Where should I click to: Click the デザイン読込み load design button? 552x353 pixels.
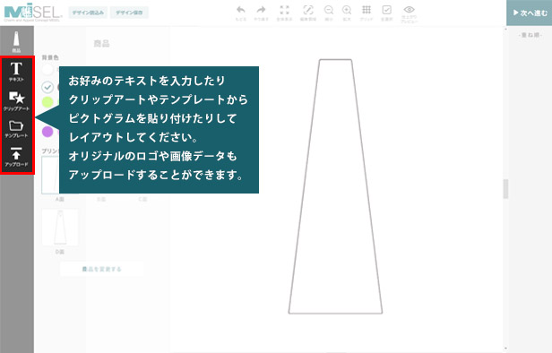click(x=88, y=13)
